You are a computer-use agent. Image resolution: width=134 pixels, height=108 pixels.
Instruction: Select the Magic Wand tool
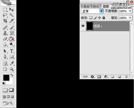click(x=11, y=15)
